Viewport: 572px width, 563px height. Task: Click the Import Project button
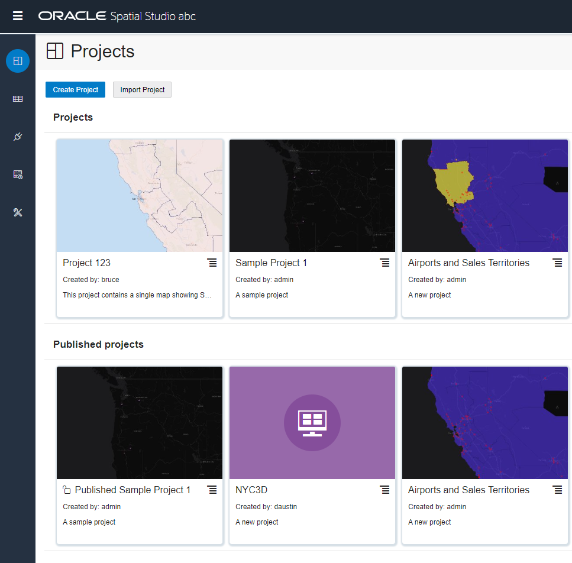click(143, 90)
